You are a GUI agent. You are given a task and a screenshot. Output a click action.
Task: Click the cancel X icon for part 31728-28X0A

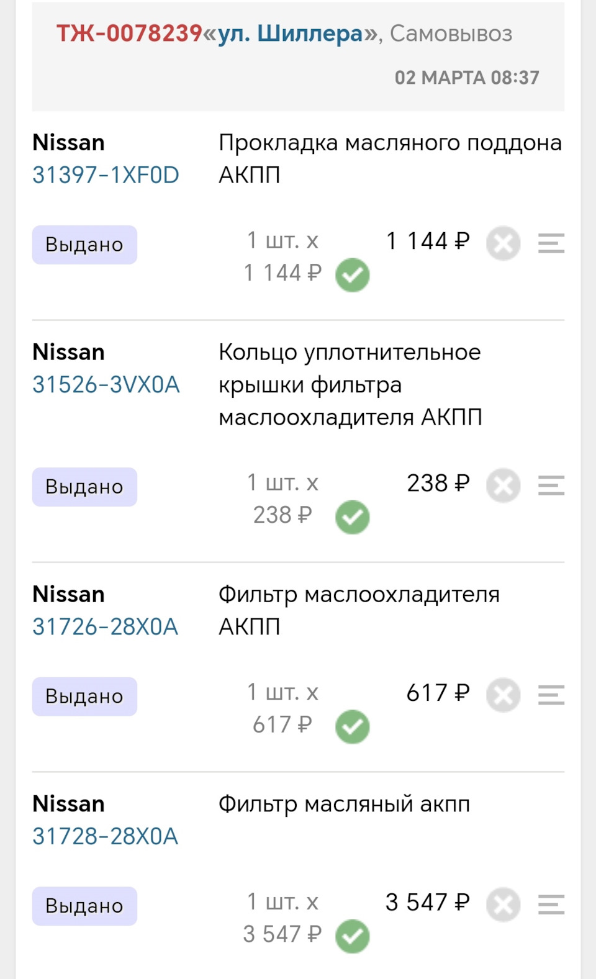(503, 905)
